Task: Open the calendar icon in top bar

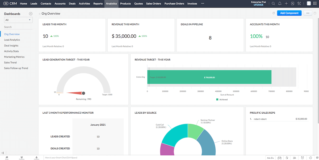Action: click(293, 3)
